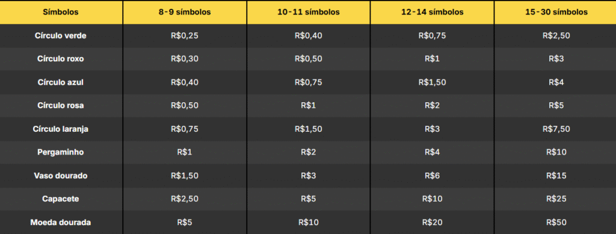Image resolution: width=616 pixels, height=234 pixels.
Task: Click the Círculo rosa row label
Action: pos(61,106)
